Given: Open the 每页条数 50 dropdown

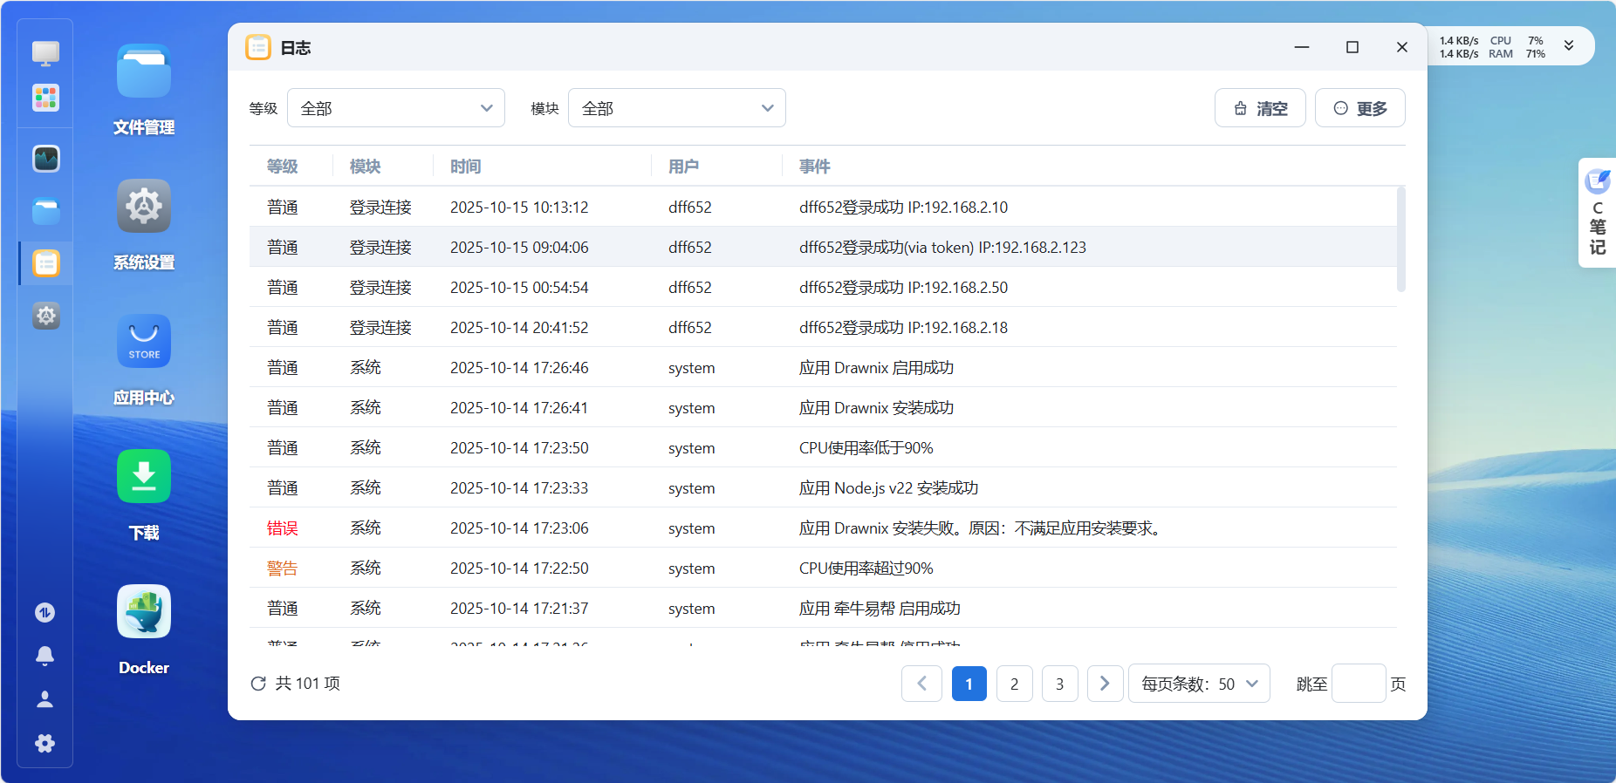Looking at the screenshot, I should click(1199, 684).
